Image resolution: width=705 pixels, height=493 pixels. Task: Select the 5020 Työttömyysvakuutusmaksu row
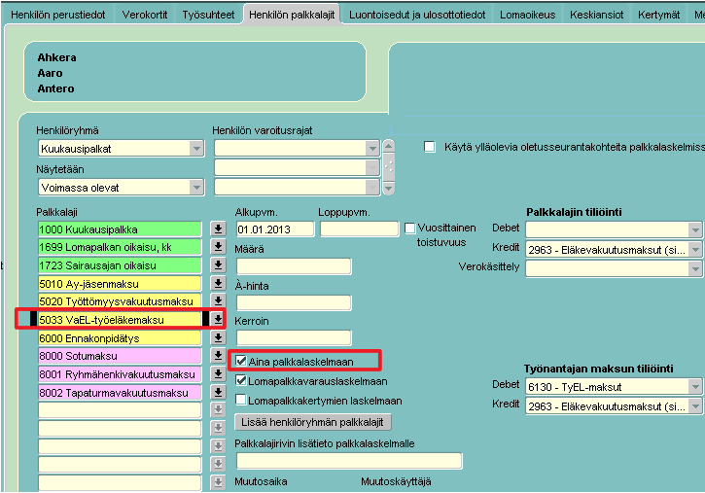[x=120, y=301]
